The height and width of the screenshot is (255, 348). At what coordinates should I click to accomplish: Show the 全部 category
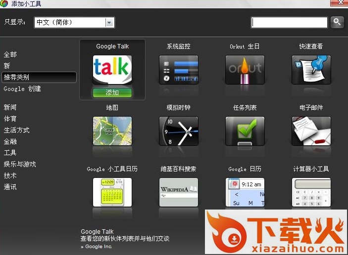[x=10, y=54]
